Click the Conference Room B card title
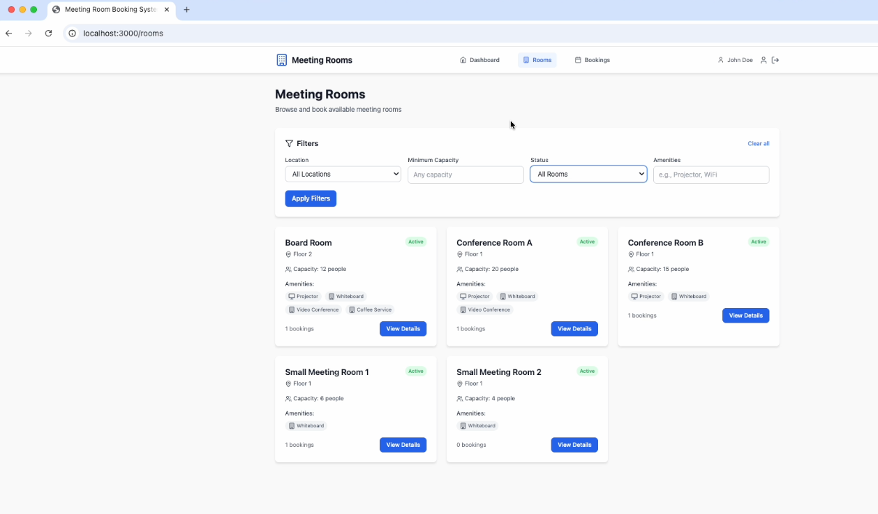This screenshot has height=514, width=878. (x=666, y=243)
